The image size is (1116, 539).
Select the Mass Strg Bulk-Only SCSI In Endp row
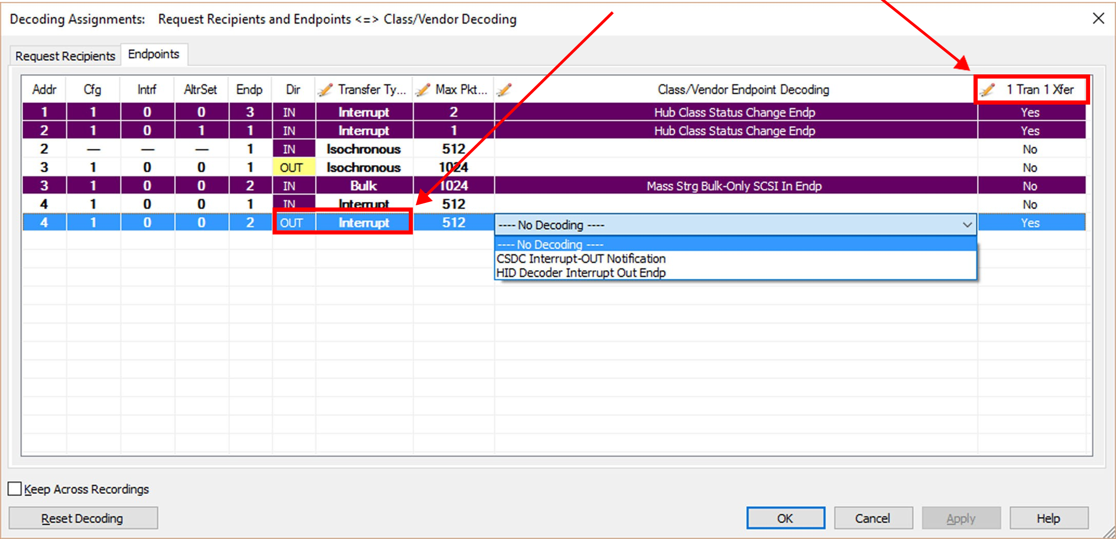click(x=554, y=186)
